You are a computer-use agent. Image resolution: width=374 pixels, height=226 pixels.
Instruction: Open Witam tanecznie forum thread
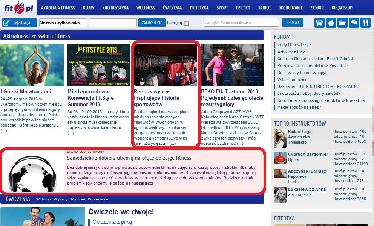click(292, 80)
